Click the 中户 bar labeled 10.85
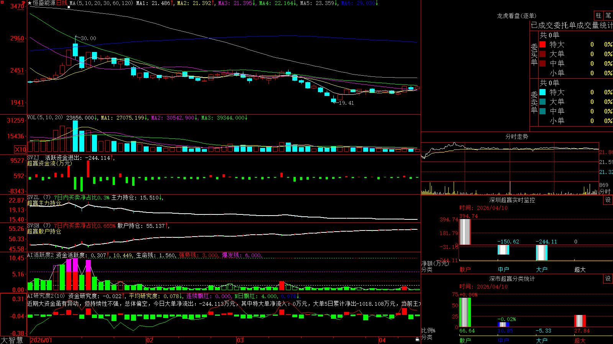613x344 pixels. [x=503, y=325]
